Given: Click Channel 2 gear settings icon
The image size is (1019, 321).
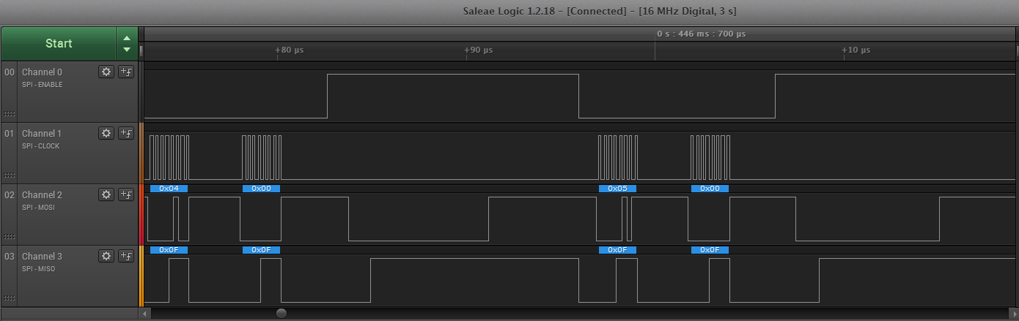Looking at the screenshot, I should coord(106,195).
